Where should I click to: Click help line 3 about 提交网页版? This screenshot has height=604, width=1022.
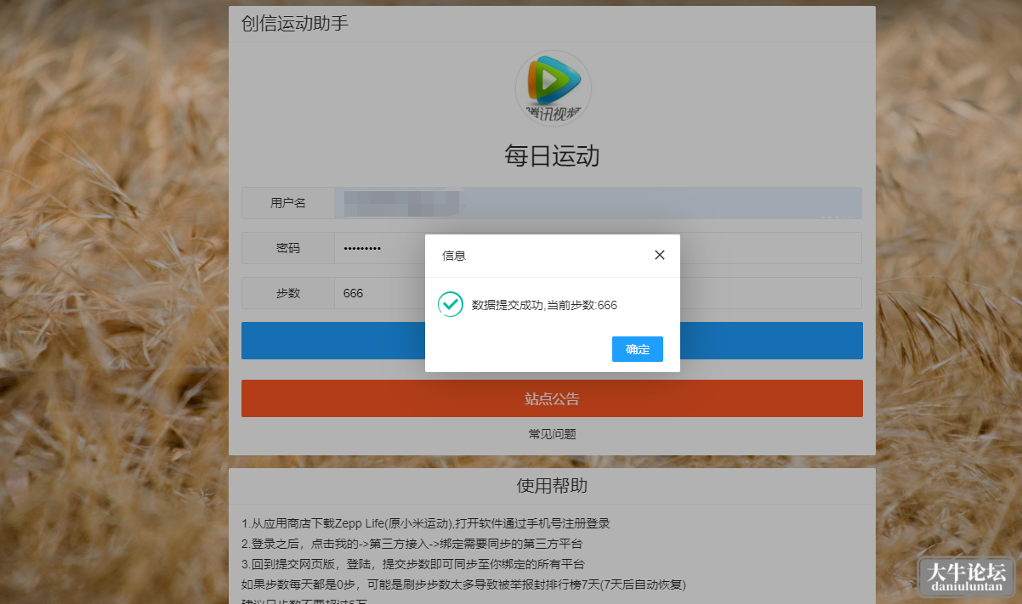pyautogui.click(x=412, y=565)
